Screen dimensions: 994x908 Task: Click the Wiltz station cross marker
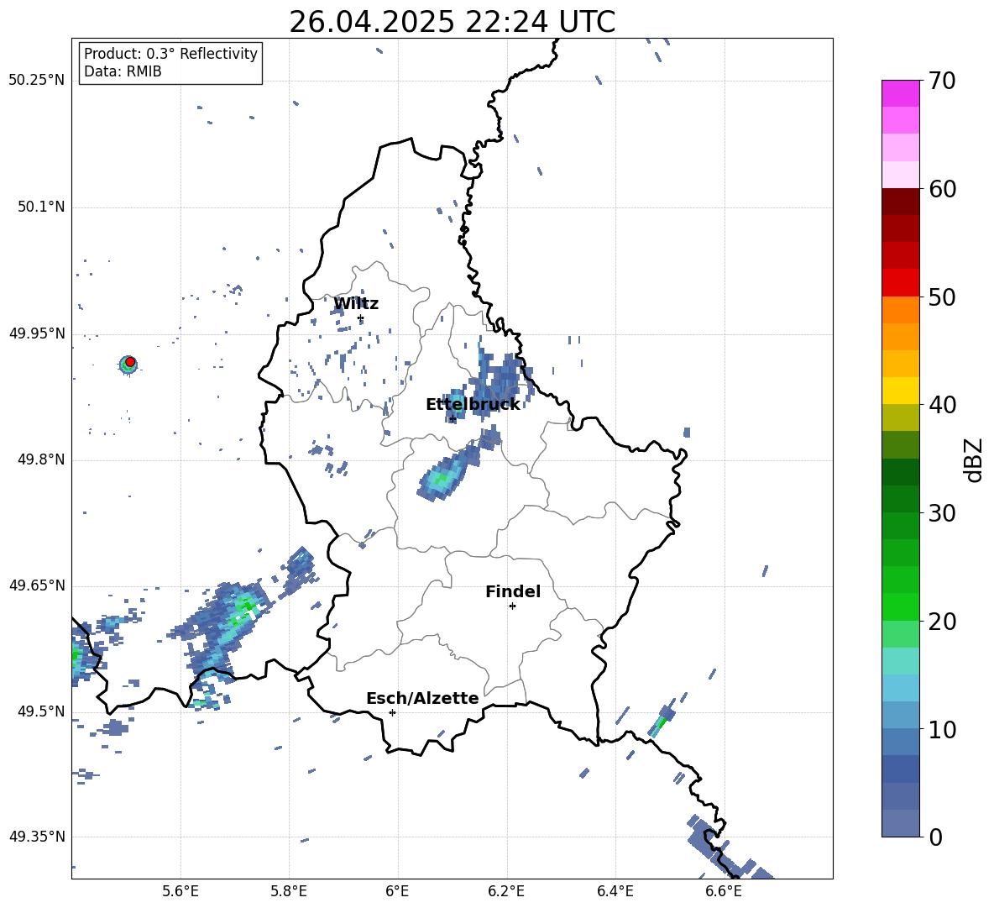361,318
